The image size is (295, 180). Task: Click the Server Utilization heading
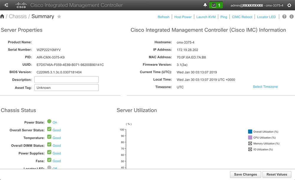137,110
